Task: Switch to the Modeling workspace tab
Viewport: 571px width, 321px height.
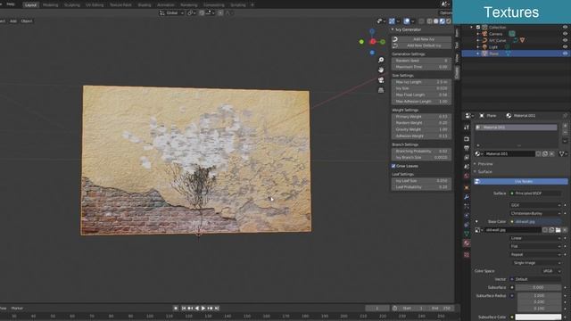Action: [x=50, y=5]
